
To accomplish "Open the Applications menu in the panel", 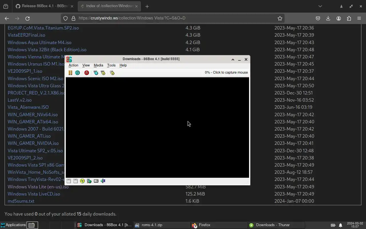I will point(13,225).
